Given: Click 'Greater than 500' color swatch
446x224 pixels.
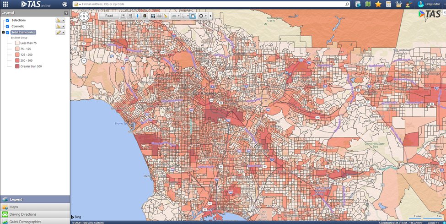Looking at the screenshot, I should (17, 66).
